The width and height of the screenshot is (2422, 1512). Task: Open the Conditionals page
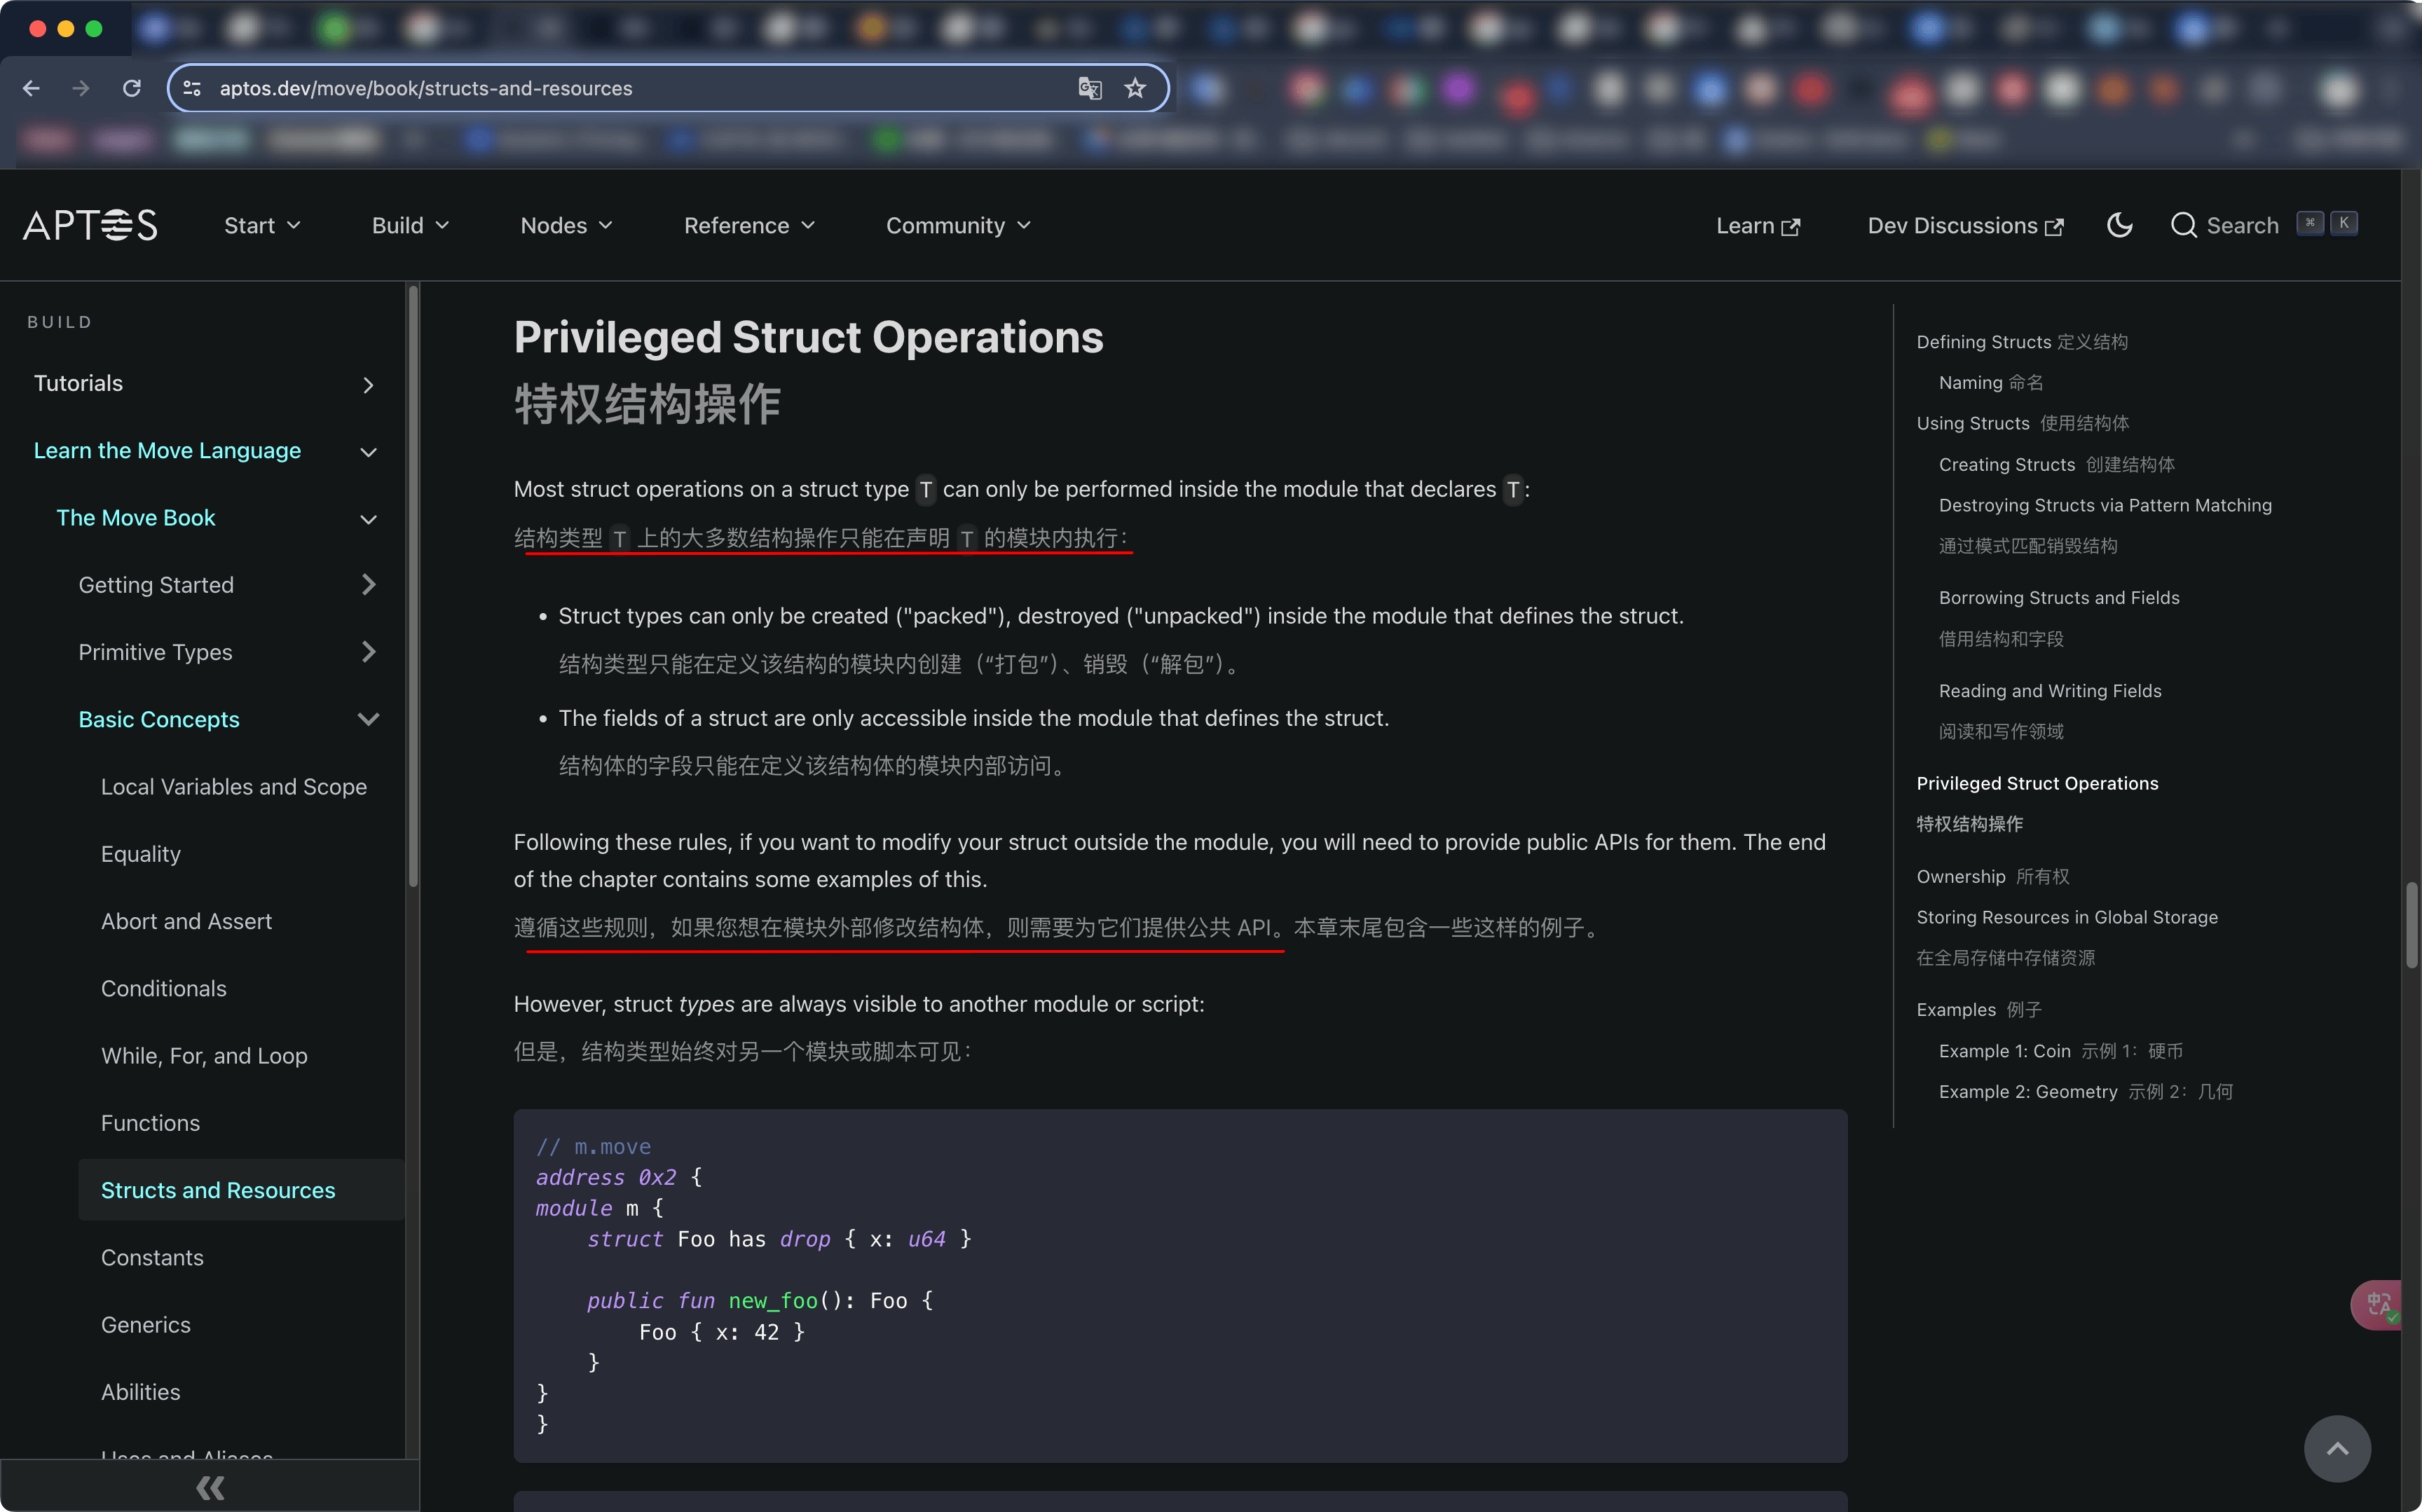point(163,988)
